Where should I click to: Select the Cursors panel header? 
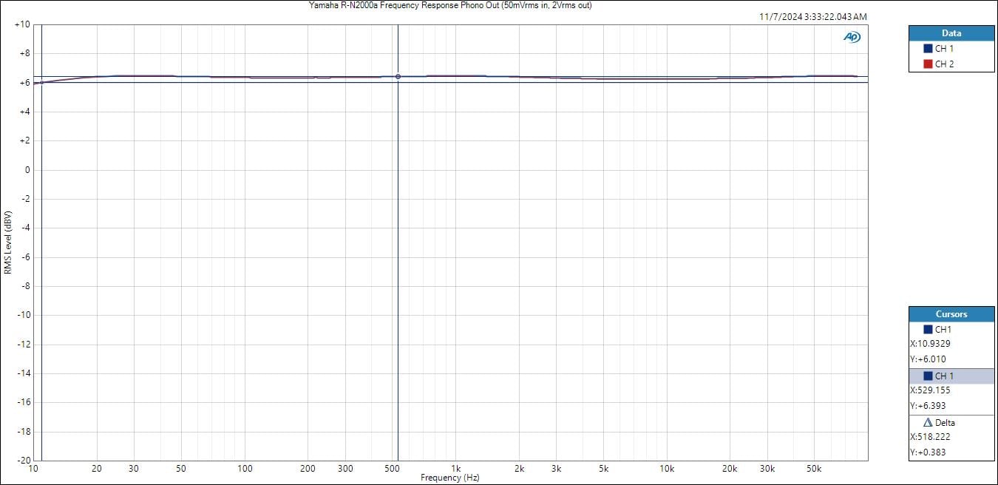(x=951, y=314)
